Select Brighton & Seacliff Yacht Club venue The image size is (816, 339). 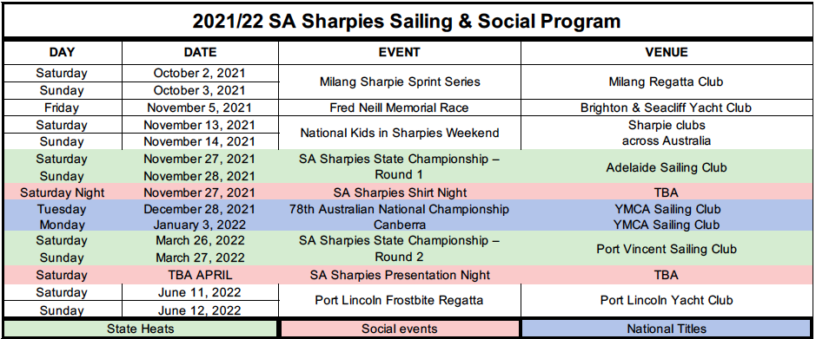click(667, 108)
